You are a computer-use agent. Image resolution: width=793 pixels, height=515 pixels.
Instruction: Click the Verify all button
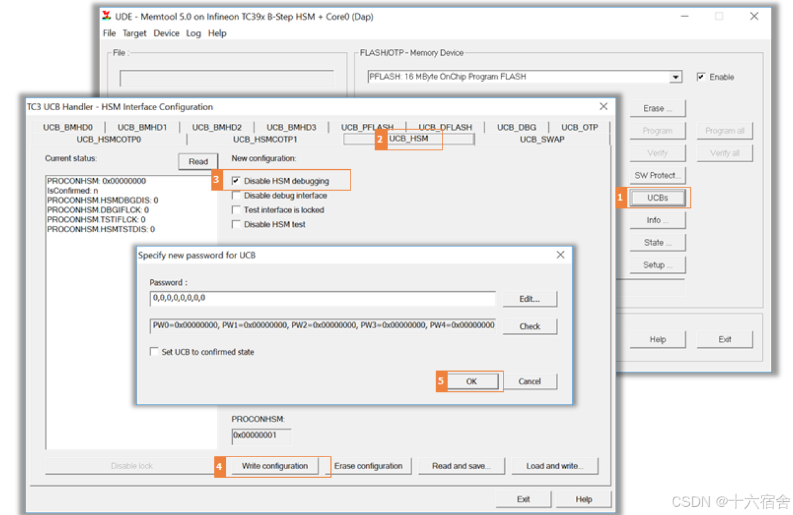coord(724,153)
